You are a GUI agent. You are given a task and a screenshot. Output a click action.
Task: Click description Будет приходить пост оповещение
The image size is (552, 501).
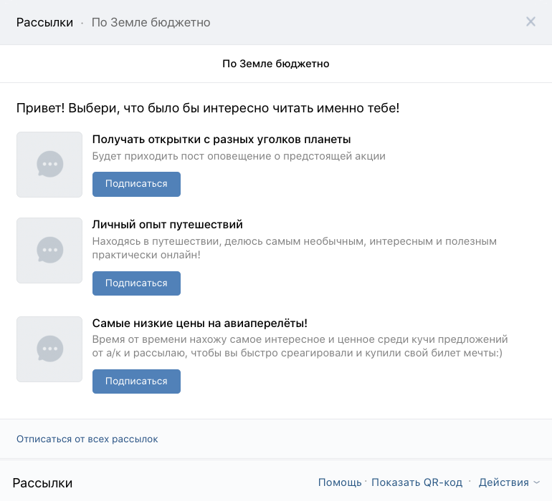pyautogui.click(x=239, y=156)
